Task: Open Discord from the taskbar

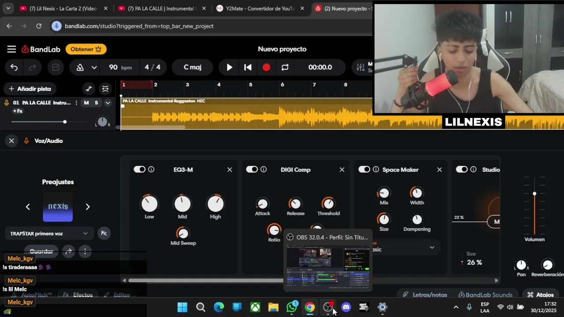Action: point(346,307)
